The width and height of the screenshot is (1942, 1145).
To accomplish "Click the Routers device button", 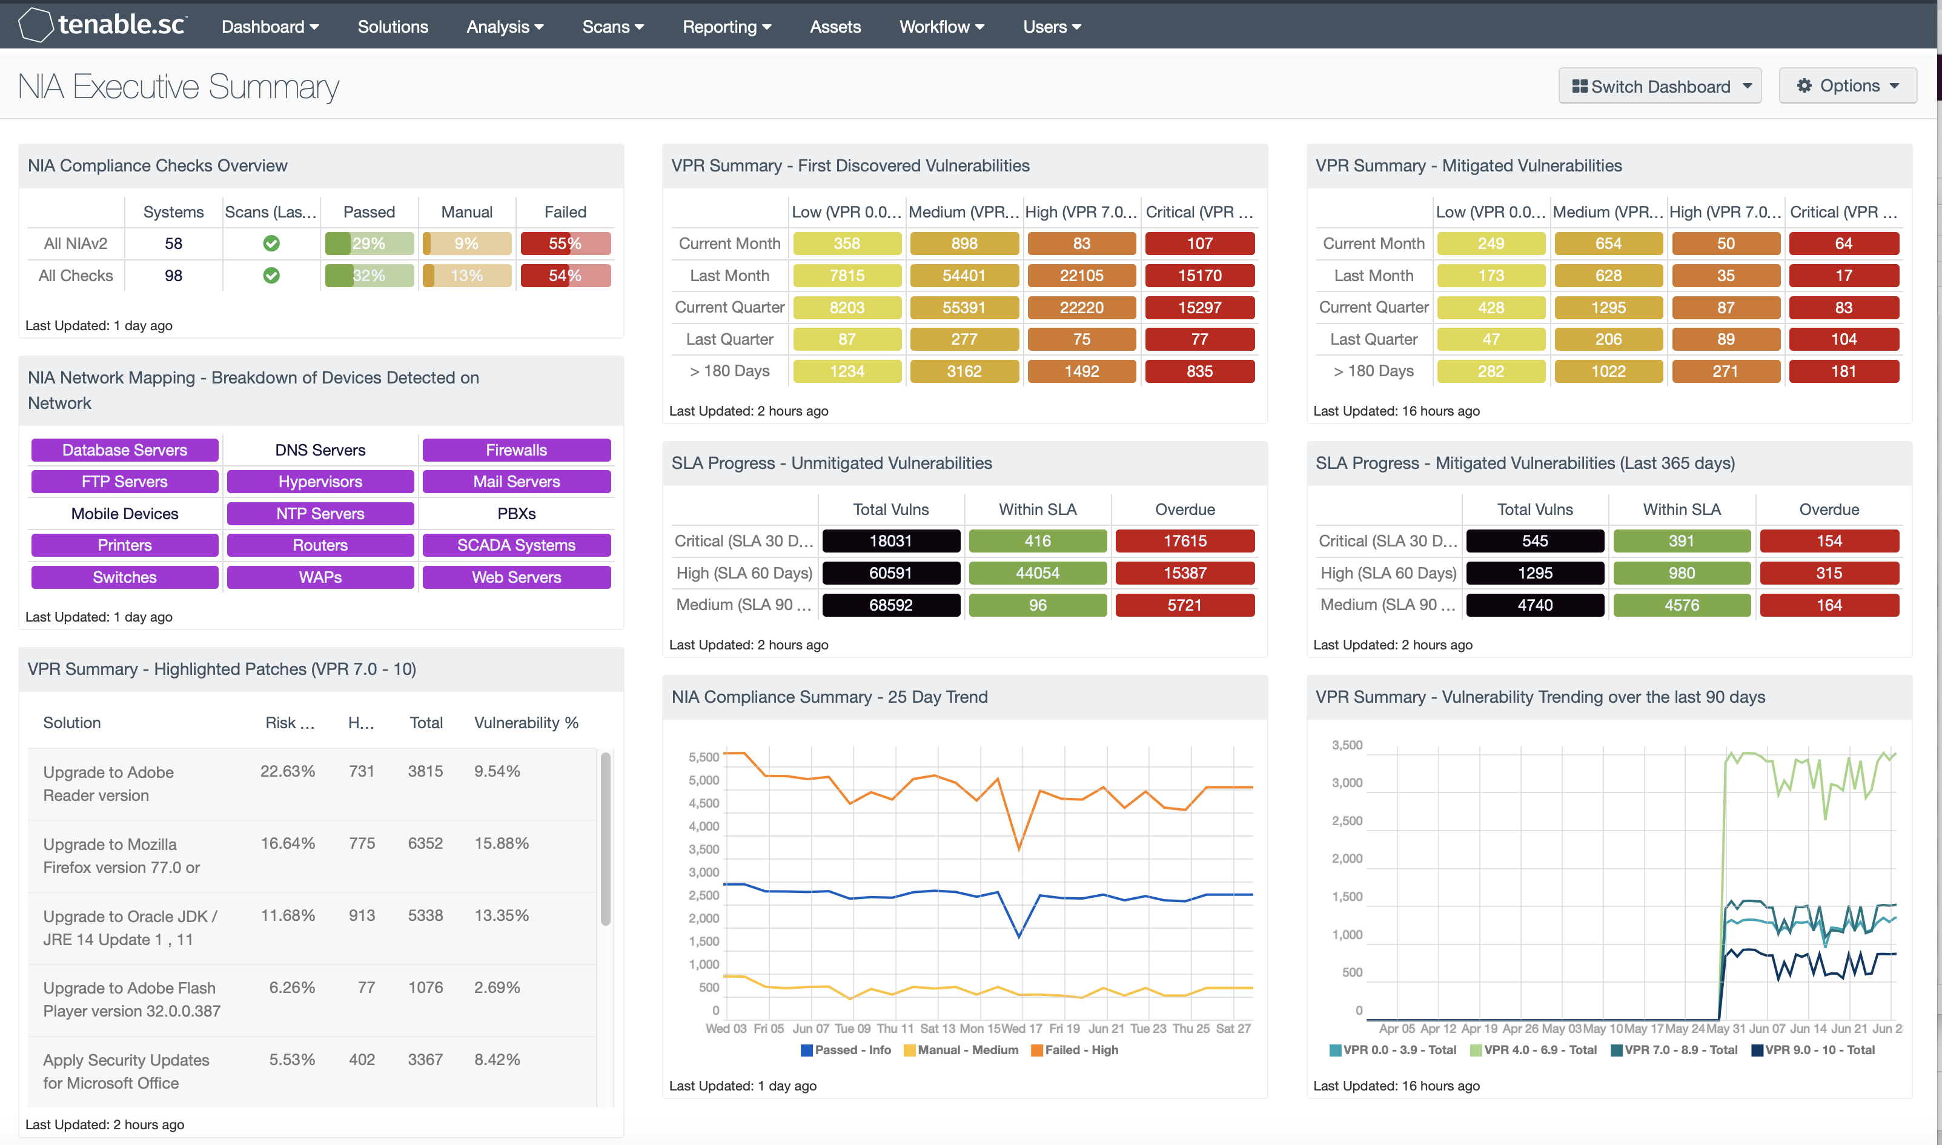I will (320, 545).
